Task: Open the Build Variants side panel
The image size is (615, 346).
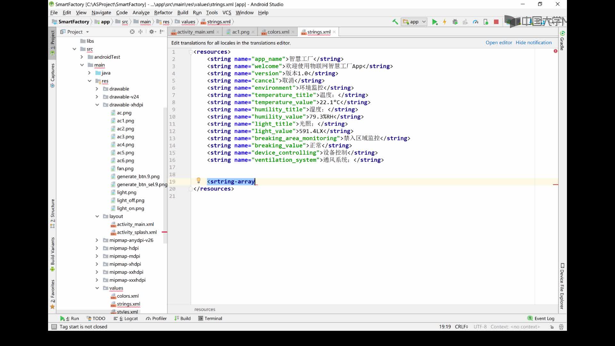Action: pos(53,254)
